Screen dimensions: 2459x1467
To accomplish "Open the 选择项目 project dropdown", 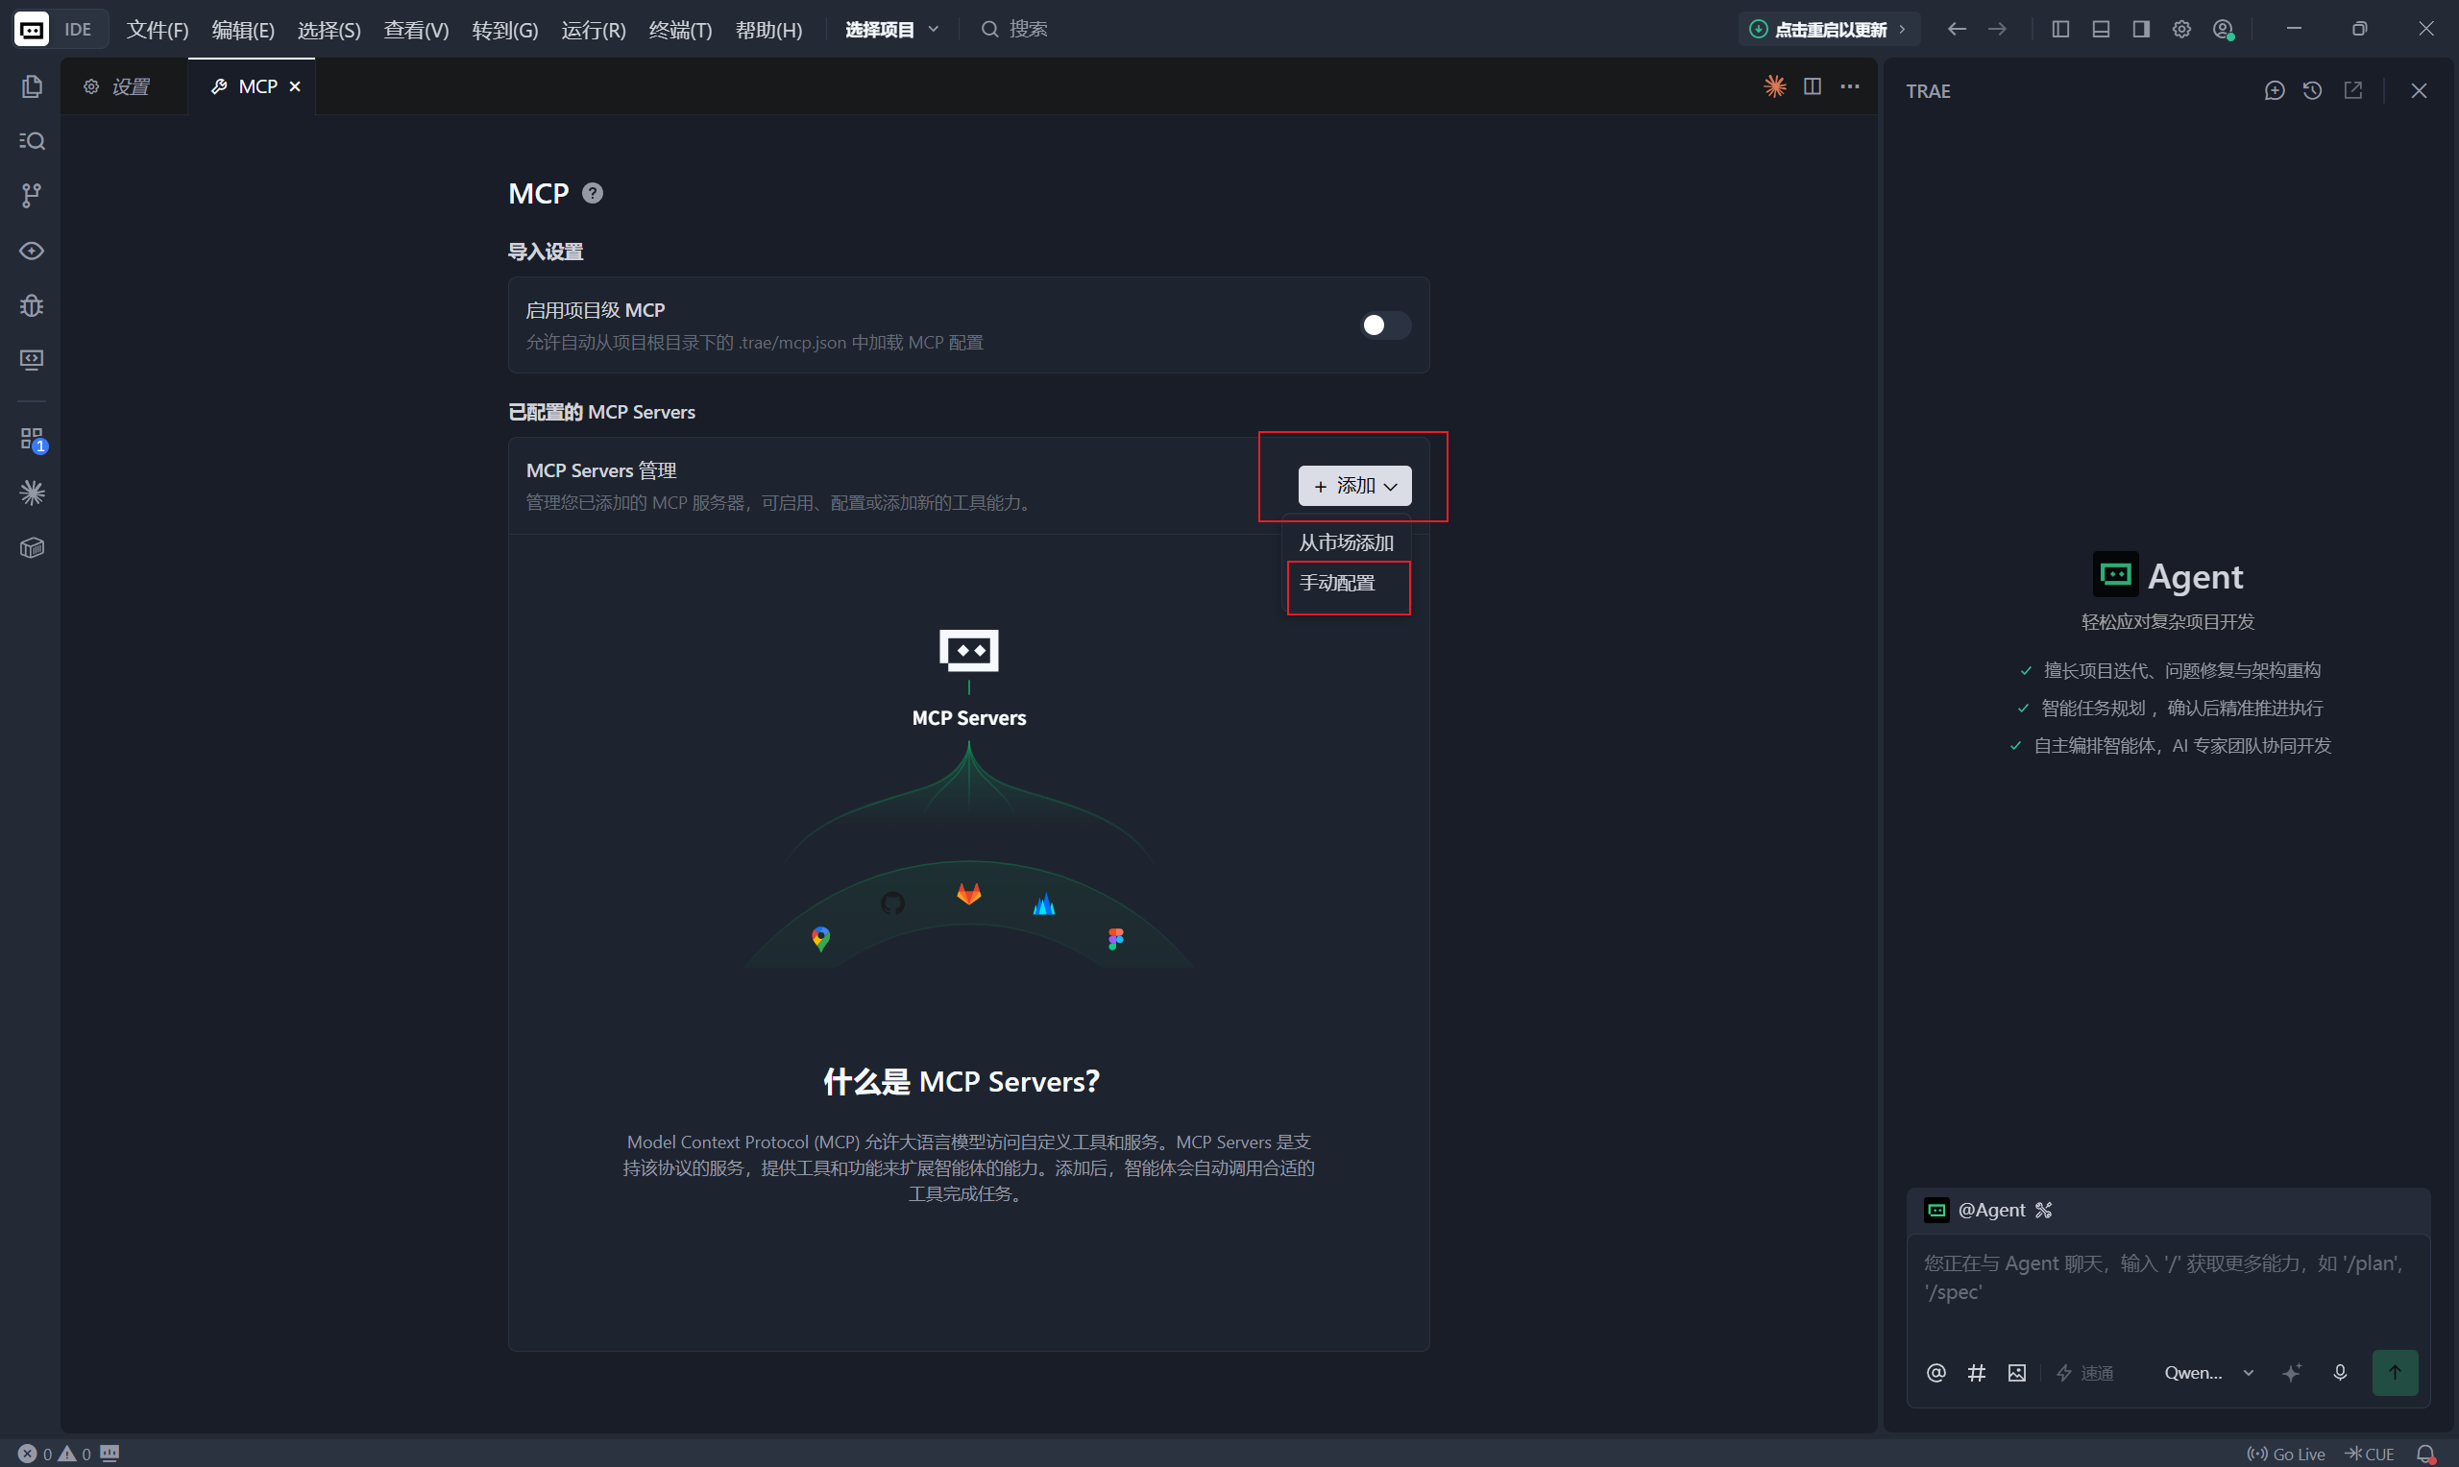I will pos(890,30).
